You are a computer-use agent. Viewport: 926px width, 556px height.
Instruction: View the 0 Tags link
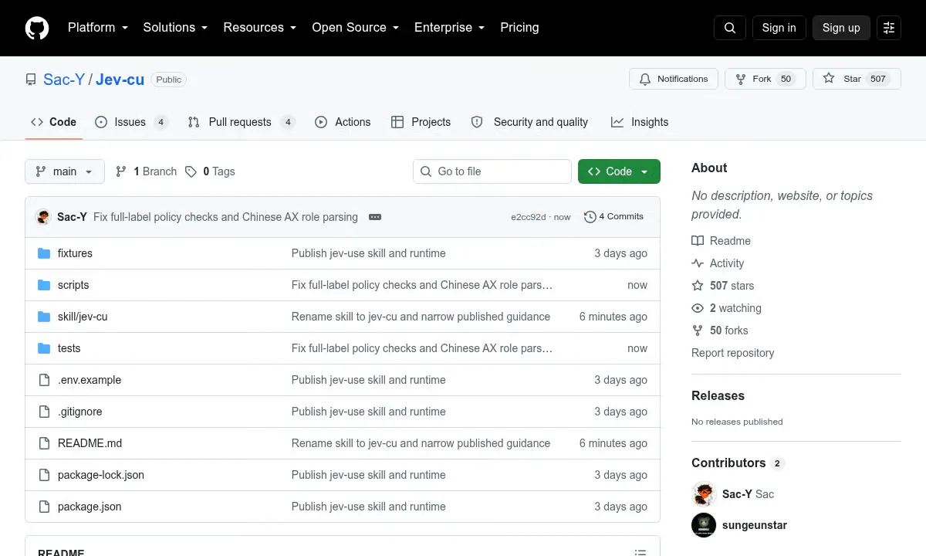[210, 171]
